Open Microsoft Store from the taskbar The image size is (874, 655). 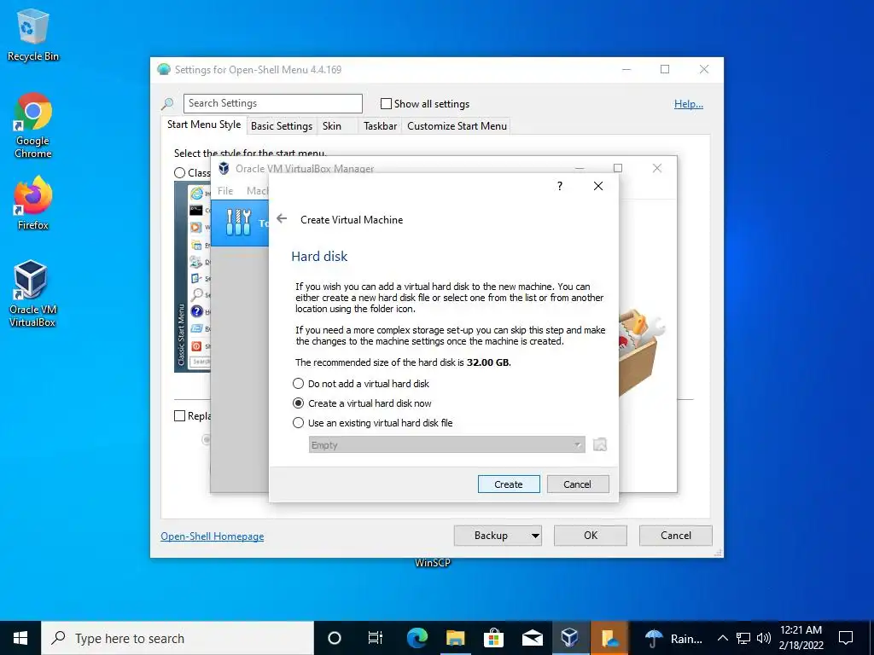point(493,638)
